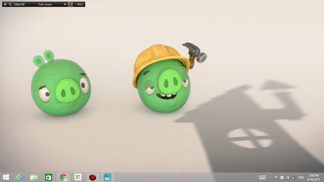Viewport: 324px width, 182px height.
Task: Switch to Google Chrome in taskbar
Action: [63, 177]
